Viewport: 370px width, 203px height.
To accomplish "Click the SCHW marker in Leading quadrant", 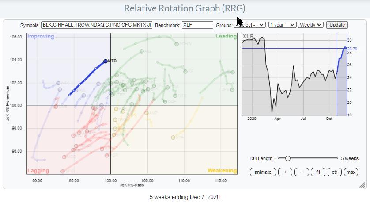I will pyautogui.click(x=176, y=44).
